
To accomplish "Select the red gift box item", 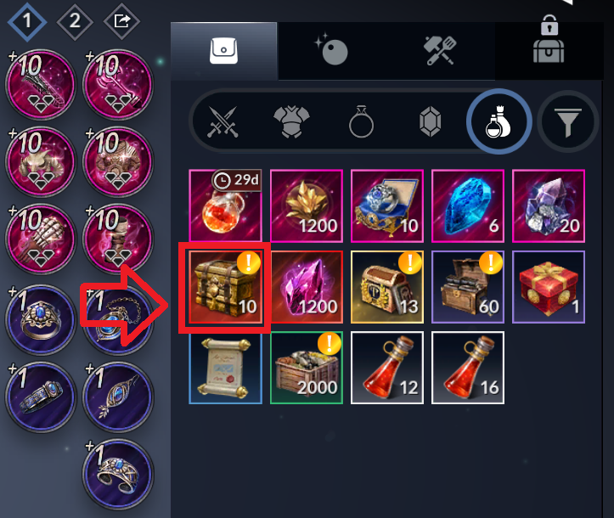I will pyautogui.click(x=549, y=287).
